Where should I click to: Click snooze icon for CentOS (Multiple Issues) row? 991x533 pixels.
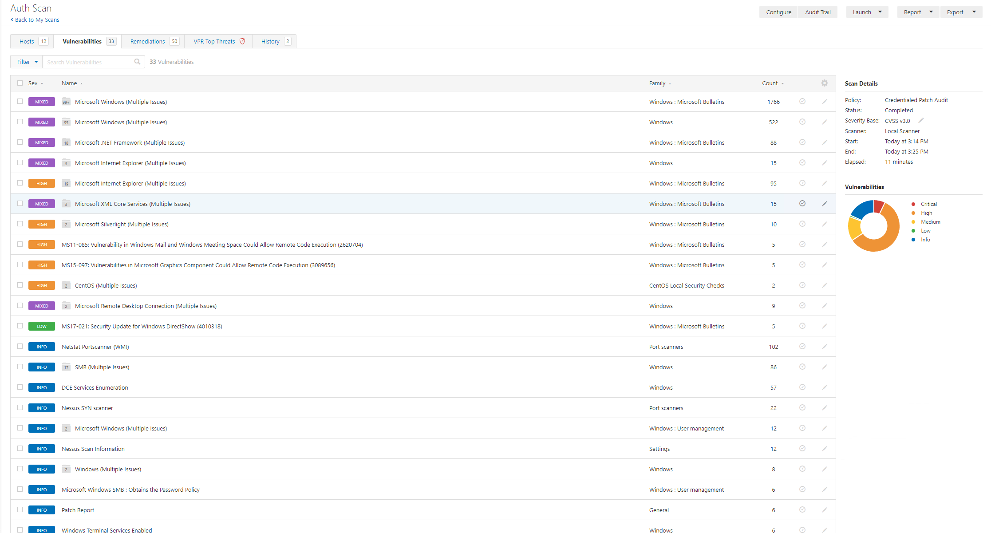[802, 285]
